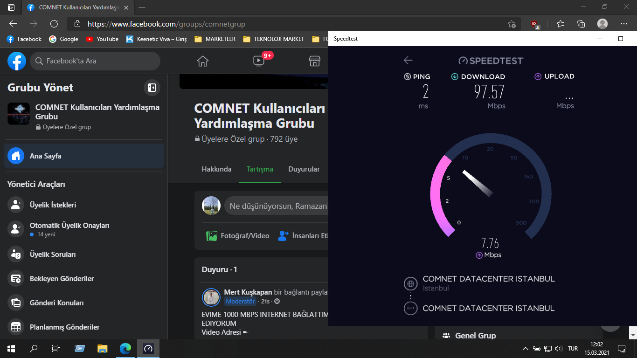
Task: Click the group cover thumbnail in sidebar
Action: (x=19, y=114)
